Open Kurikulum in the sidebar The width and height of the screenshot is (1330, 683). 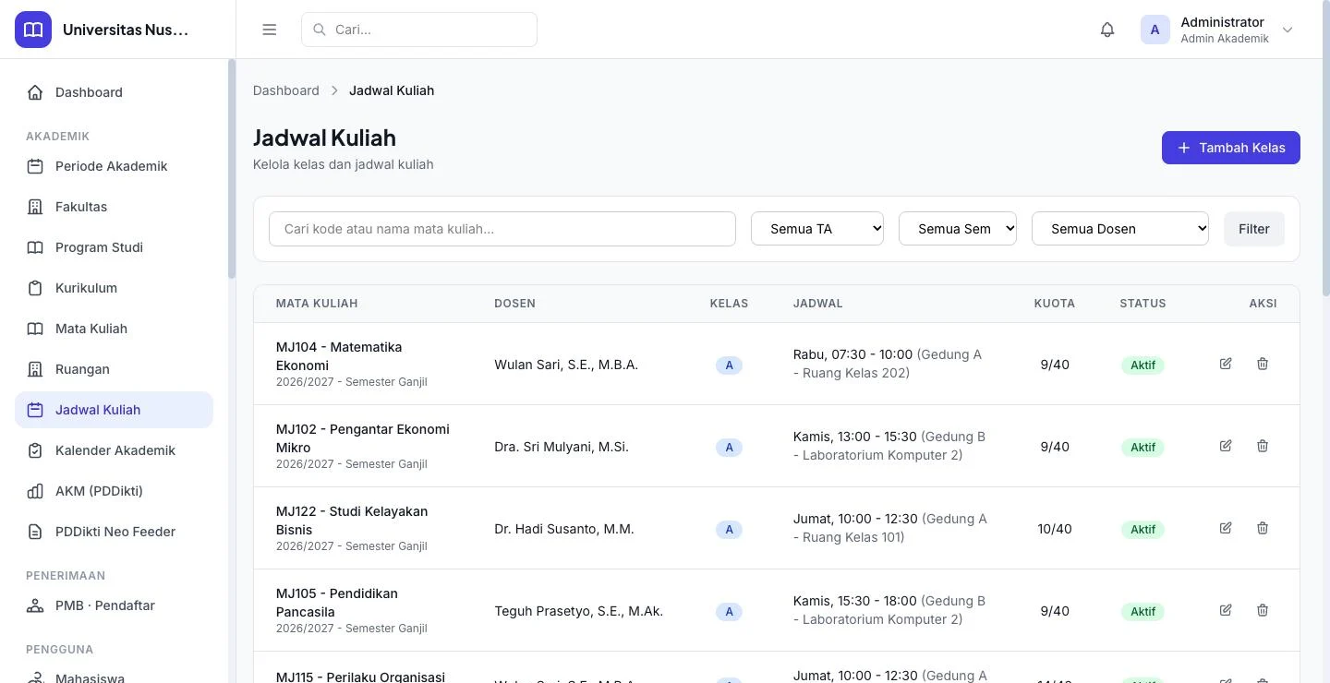point(114,288)
